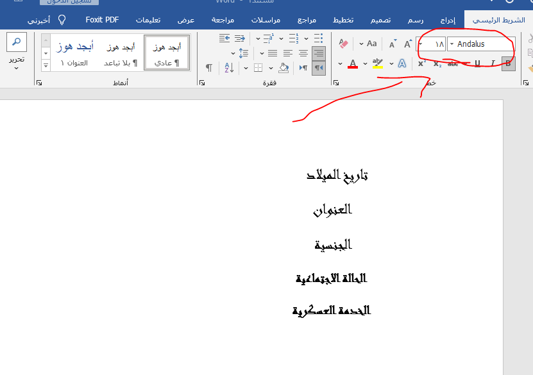Image resolution: width=533 pixels, height=375 pixels.
Task: Click the search magnifier editing icon
Action: [16, 42]
